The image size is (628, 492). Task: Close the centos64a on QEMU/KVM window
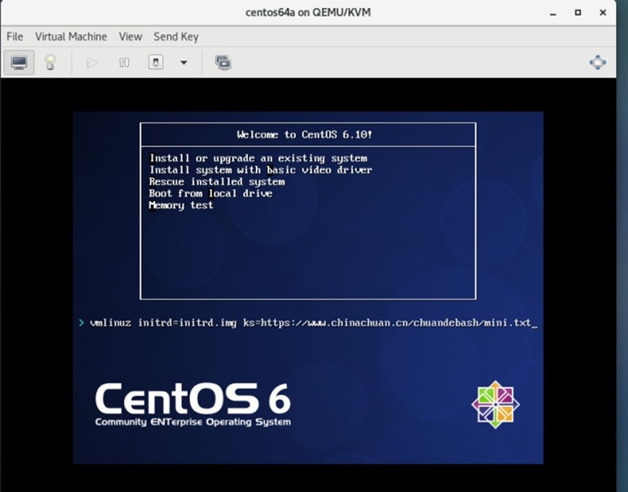point(603,13)
